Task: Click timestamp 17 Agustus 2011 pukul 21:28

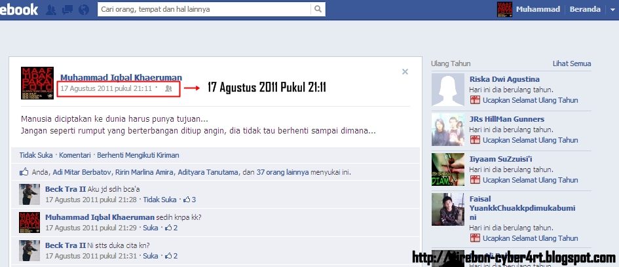Action: [x=91, y=200]
